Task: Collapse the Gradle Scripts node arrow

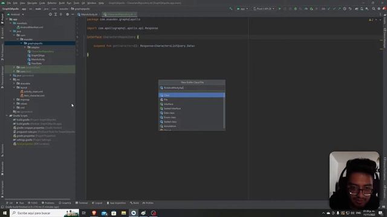Action: click(x=7, y=116)
